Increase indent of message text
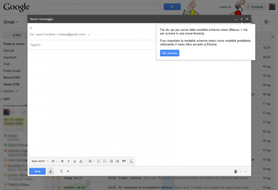The image size is (278, 190). click(x=117, y=161)
